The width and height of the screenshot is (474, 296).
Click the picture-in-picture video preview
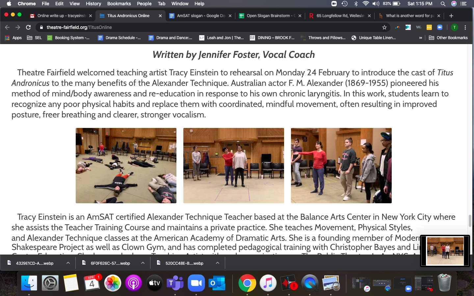(x=445, y=251)
